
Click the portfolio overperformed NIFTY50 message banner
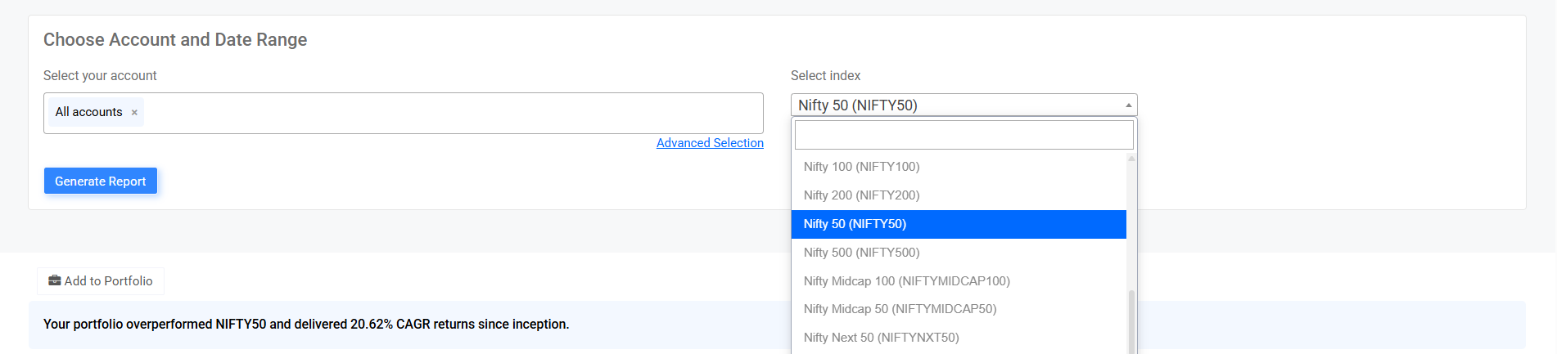777,325
